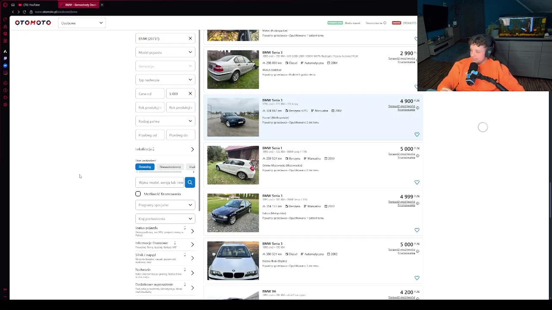Open the blue BMW 4 900 PLN photo
552x310 pixels.
pos(233,117)
